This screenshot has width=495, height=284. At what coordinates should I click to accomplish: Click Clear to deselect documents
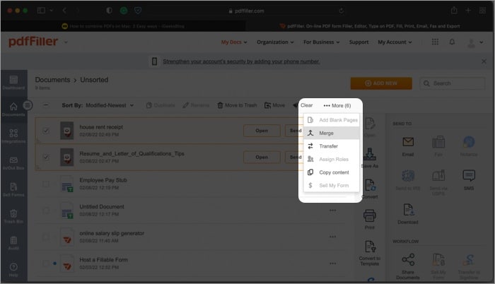(306, 105)
